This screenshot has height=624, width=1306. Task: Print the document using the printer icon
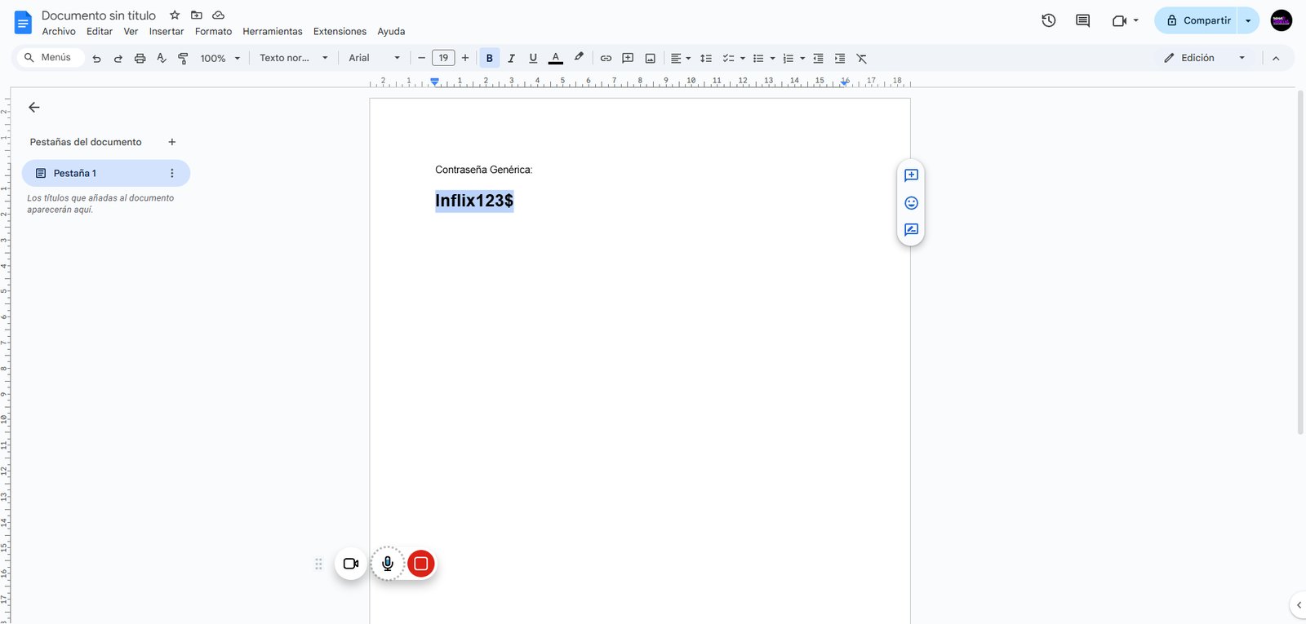[140, 58]
